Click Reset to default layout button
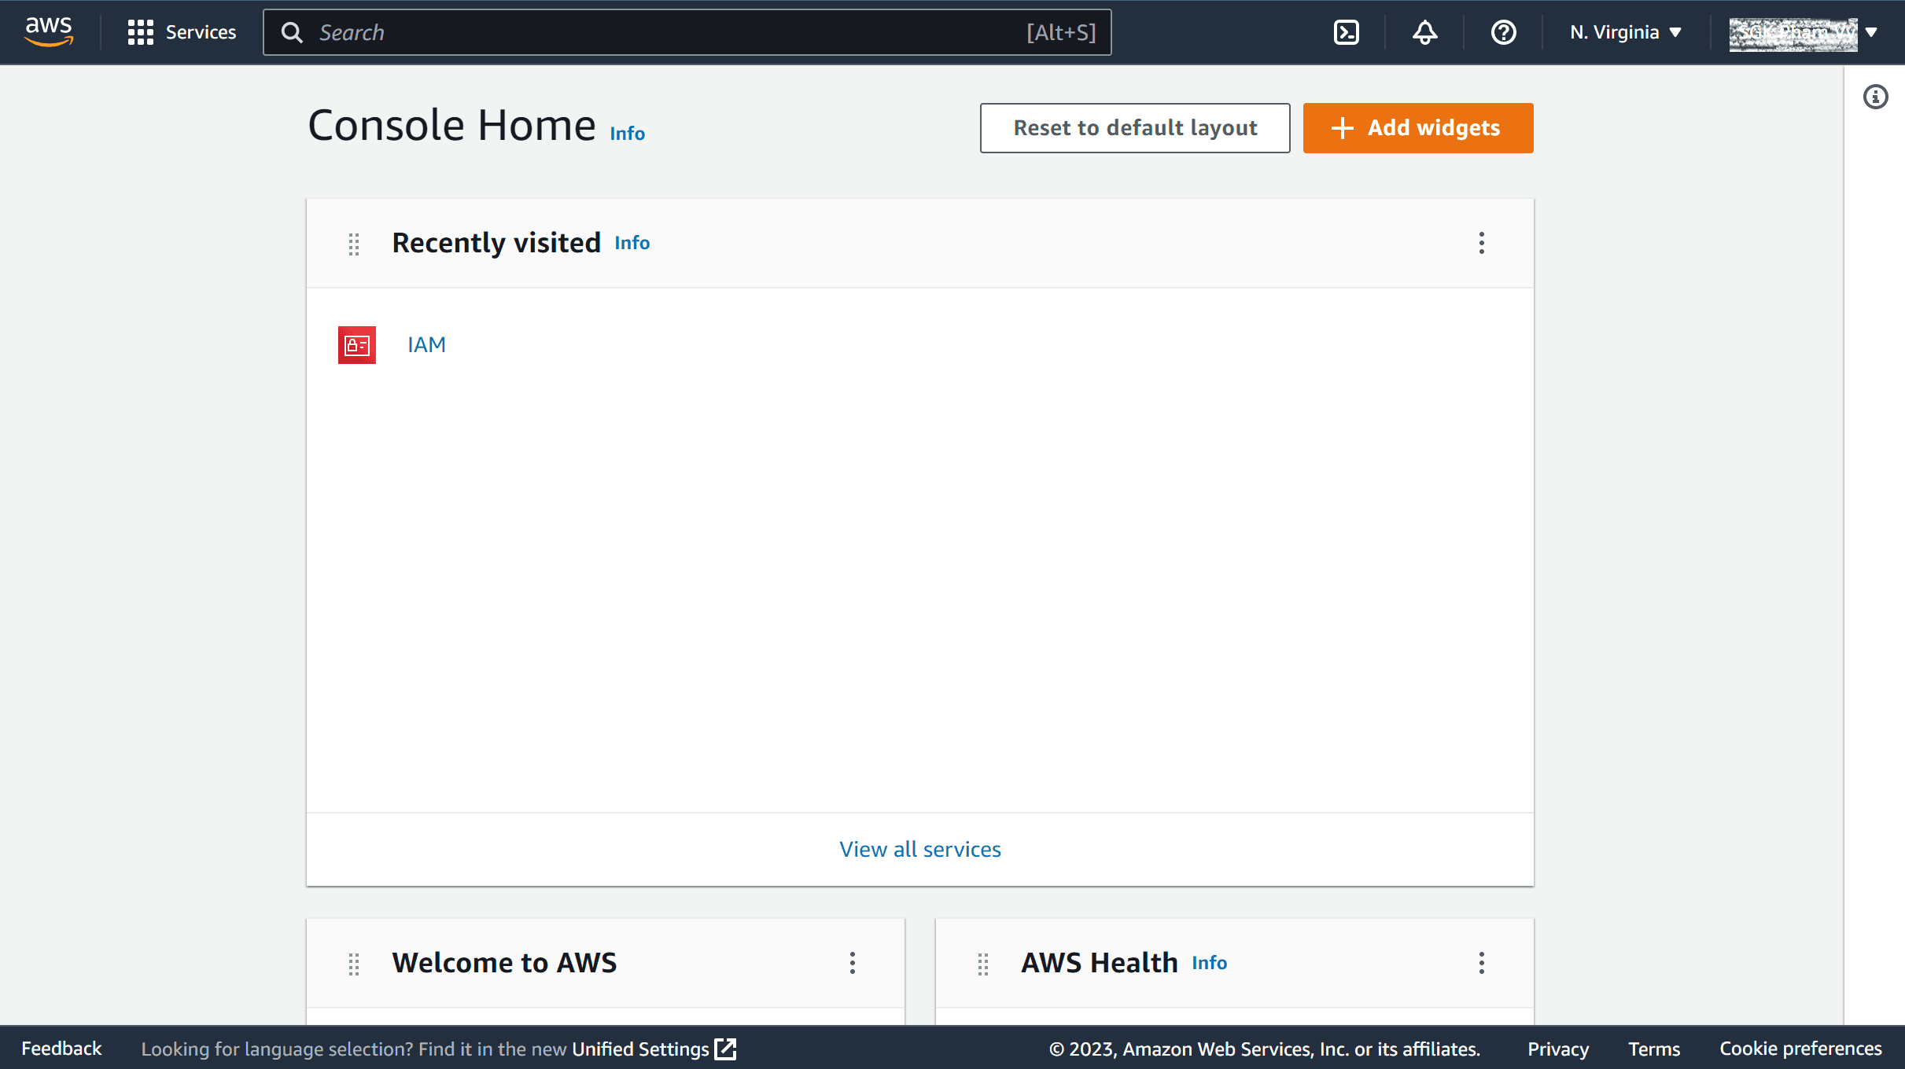Viewport: 1905px width, 1069px height. (1135, 128)
